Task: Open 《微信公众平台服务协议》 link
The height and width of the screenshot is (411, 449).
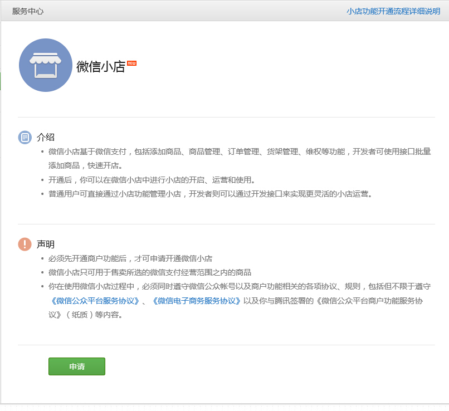Action: point(95,301)
